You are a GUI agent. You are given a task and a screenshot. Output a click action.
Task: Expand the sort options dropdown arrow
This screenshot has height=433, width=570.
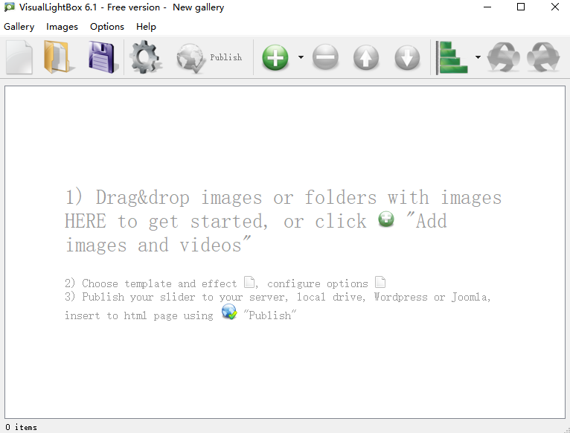[478, 57]
